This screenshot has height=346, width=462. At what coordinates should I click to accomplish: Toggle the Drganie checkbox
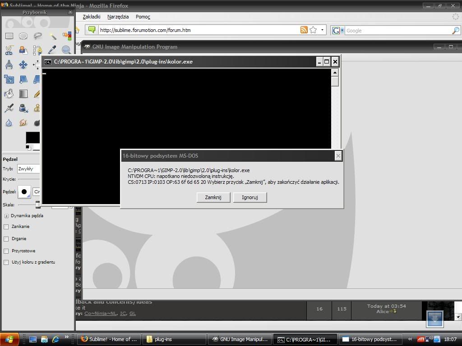point(6,239)
